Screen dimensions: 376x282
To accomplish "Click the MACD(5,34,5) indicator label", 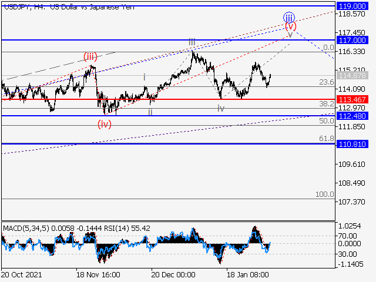I will 26,229.
